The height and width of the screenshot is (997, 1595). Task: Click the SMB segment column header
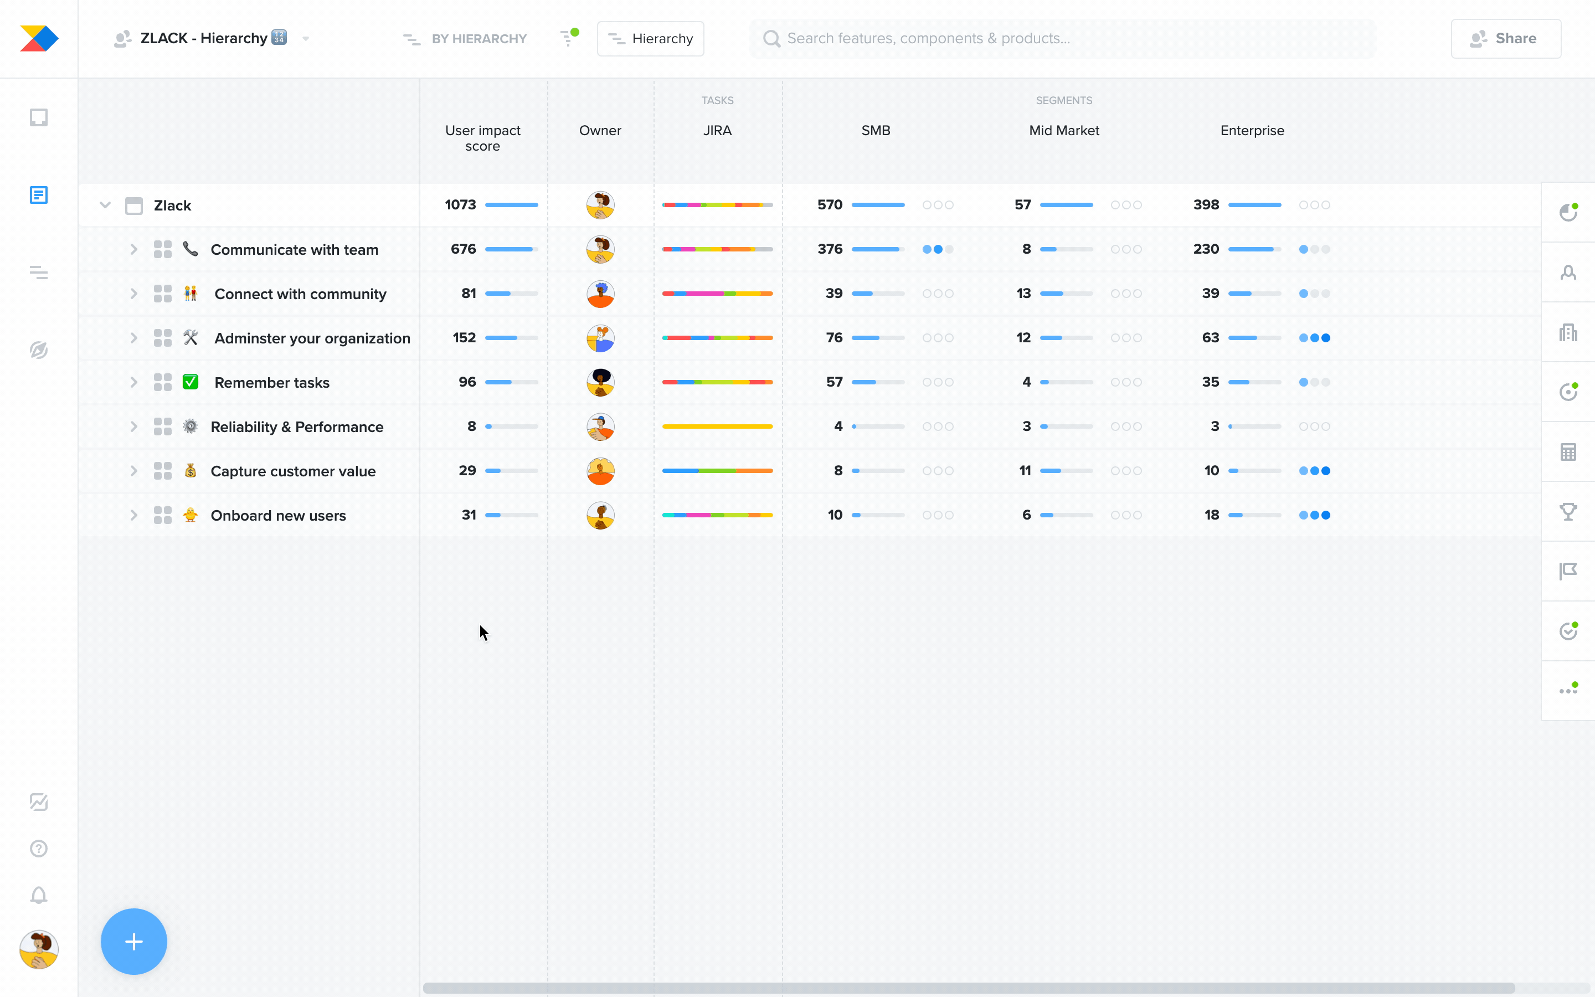[x=875, y=131]
